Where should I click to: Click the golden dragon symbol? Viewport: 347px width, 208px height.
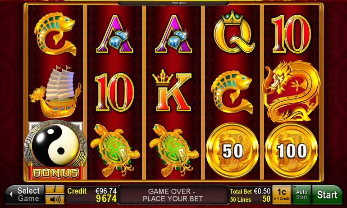point(291,91)
